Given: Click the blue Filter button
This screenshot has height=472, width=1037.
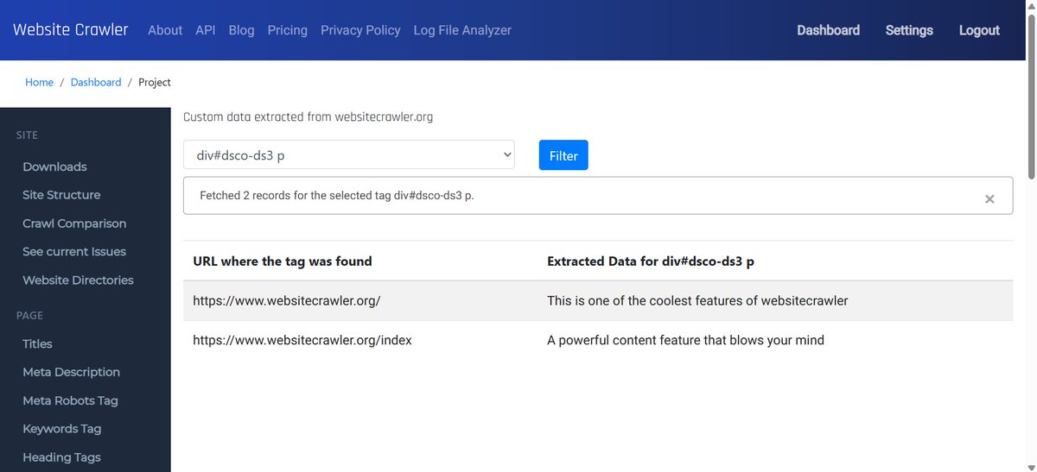Looking at the screenshot, I should coord(563,155).
